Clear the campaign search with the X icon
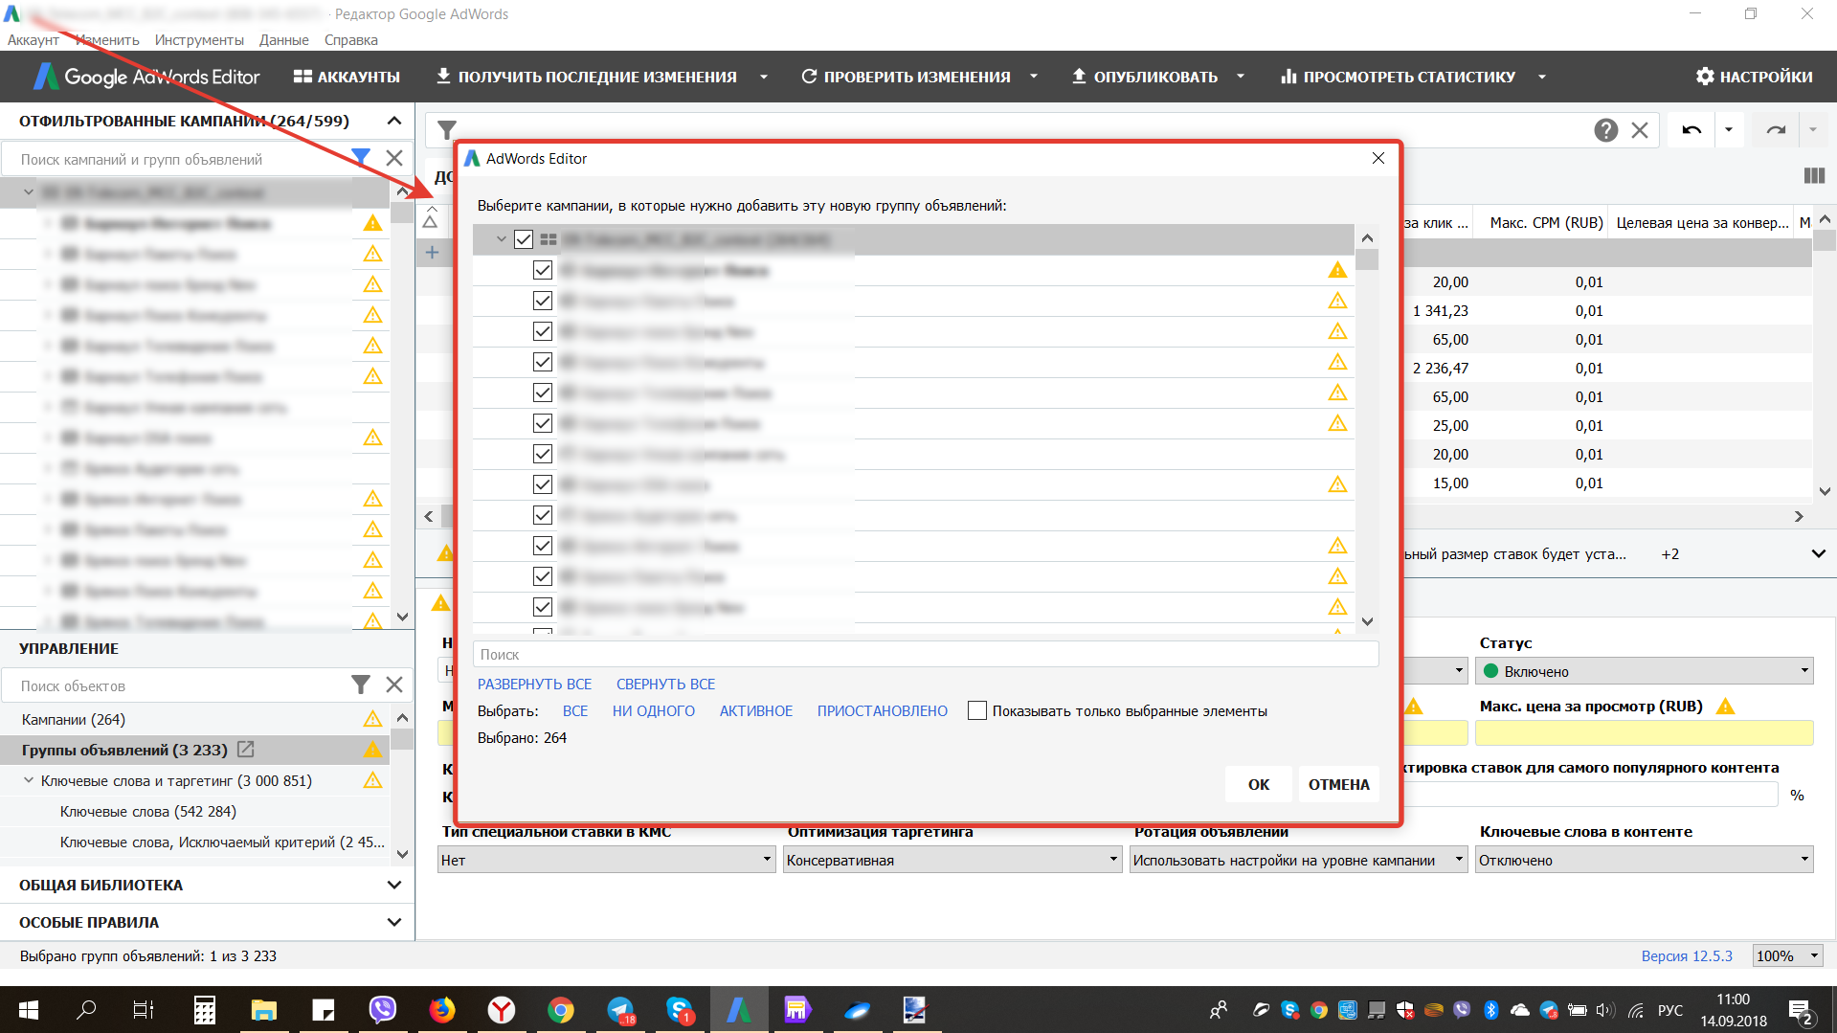 [394, 158]
